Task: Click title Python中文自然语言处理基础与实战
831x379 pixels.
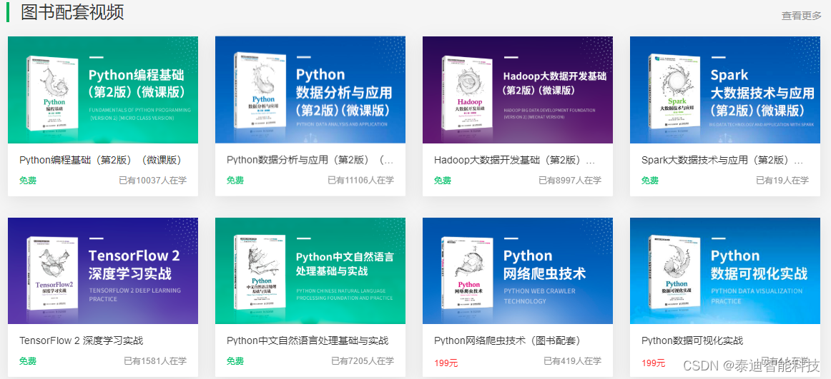Action: tap(308, 341)
